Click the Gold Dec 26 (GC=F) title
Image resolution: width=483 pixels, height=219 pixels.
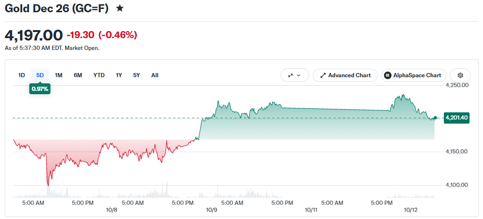(57, 8)
